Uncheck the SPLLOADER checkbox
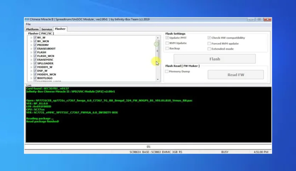The image size is (296, 171). point(35,63)
